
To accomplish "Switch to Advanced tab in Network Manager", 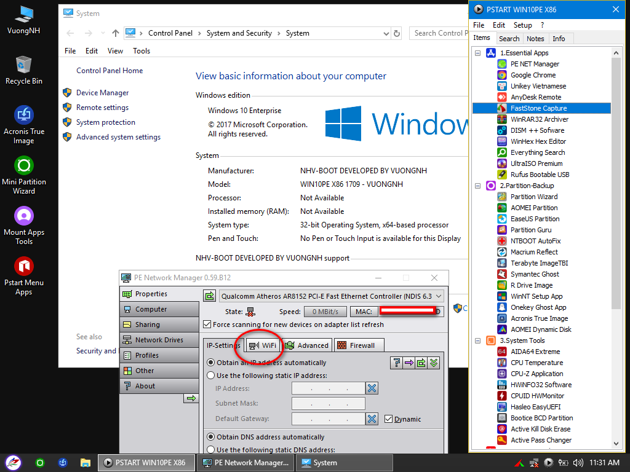I will coord(307,345).
